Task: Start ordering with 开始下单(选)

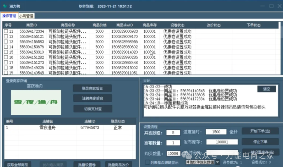Action: (x=260, y=131)
